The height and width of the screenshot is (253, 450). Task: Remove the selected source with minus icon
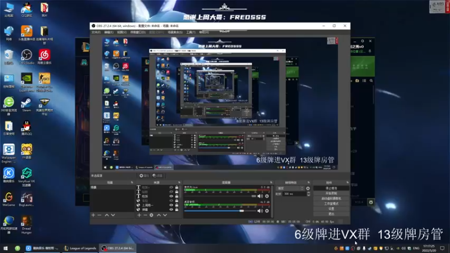pos(145,215)
